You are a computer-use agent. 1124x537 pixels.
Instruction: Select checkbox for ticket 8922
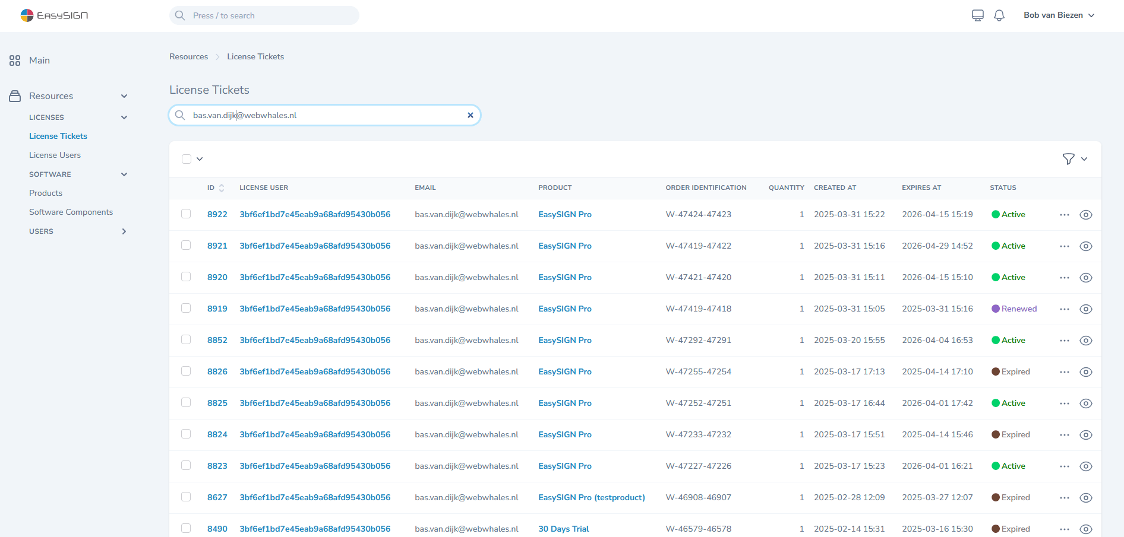(x=186, y=214)
